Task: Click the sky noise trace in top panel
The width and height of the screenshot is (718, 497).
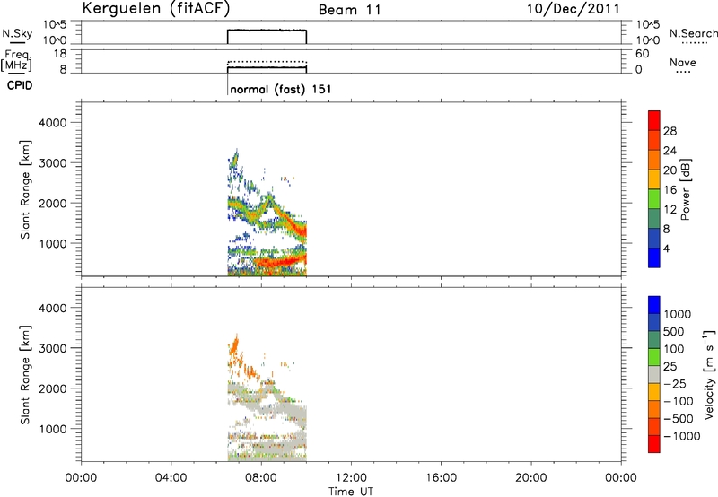Action: tap(267, 31)
